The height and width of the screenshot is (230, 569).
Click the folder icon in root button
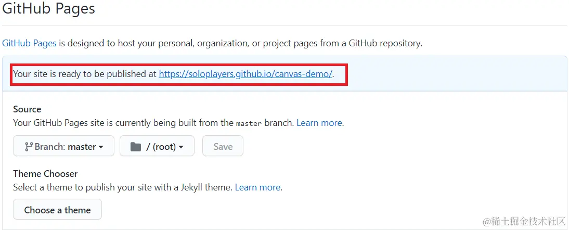(136, 147)
